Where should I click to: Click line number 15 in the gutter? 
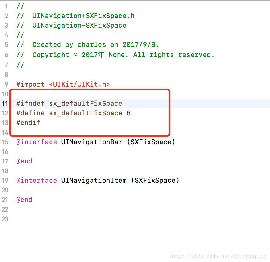coord(5,142)
